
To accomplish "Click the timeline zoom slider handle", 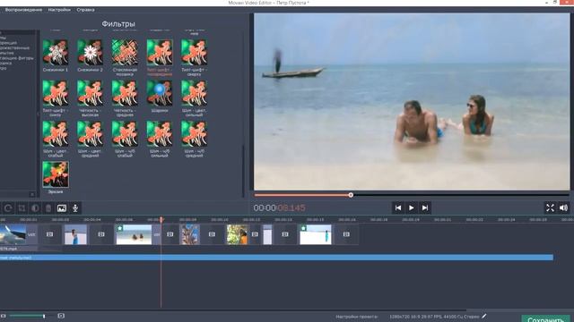I will pos(44,316).
